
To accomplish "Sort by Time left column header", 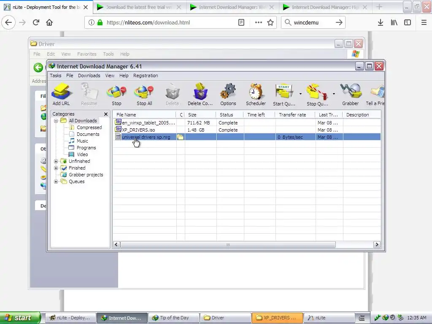I will click(259, 115).
